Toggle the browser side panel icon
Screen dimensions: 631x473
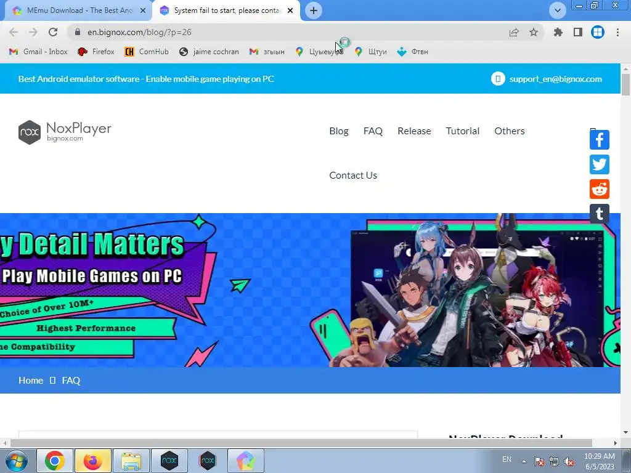point(578,32)
